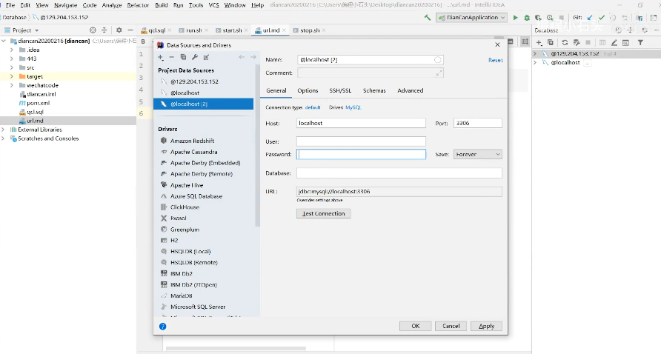Image resolution: width=661 pixels, height=354 pixels.
Task: Run DianCanApplication with coverage
Action: [x=538, y=18]
